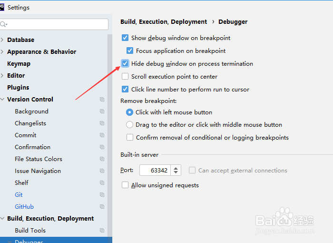Enable Scroll execution point to center
The height and width of the screenshot is (243, 333).
tap(125, 76)
